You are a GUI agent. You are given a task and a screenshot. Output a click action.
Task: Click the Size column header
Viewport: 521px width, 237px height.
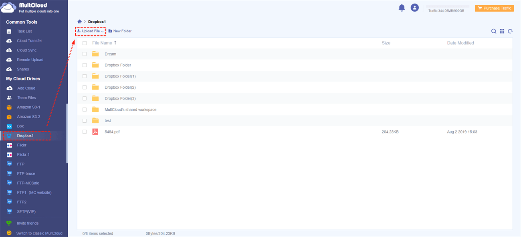386,43
